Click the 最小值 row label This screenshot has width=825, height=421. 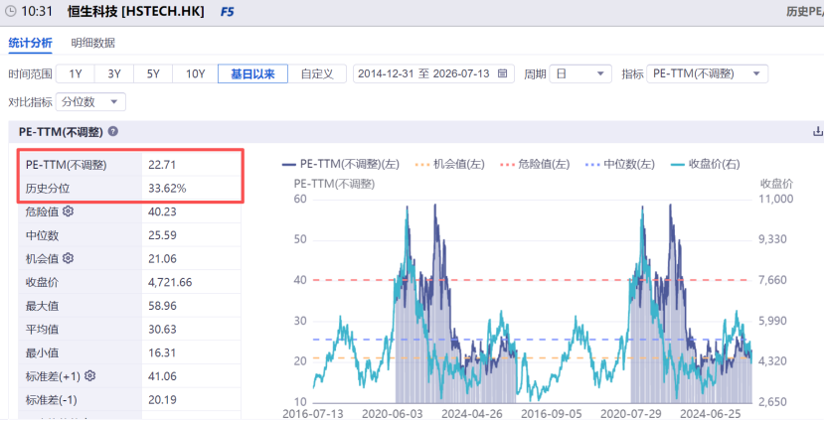(42, 352)
